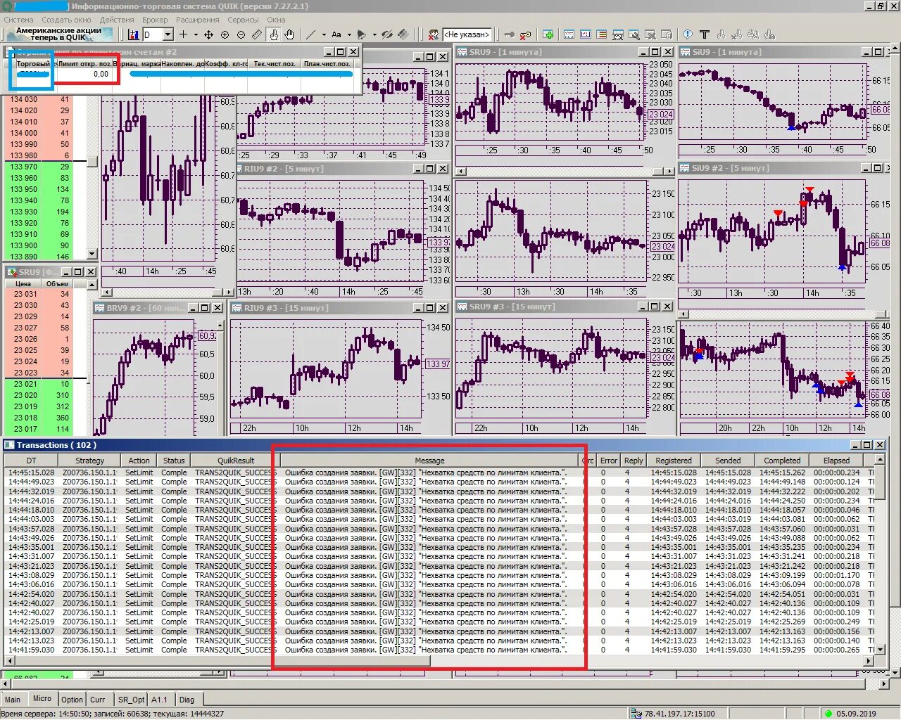Open dropdown arrow next to flag marker tool
The width and height of the screenshot is (901, 720).
click(374, 34)
